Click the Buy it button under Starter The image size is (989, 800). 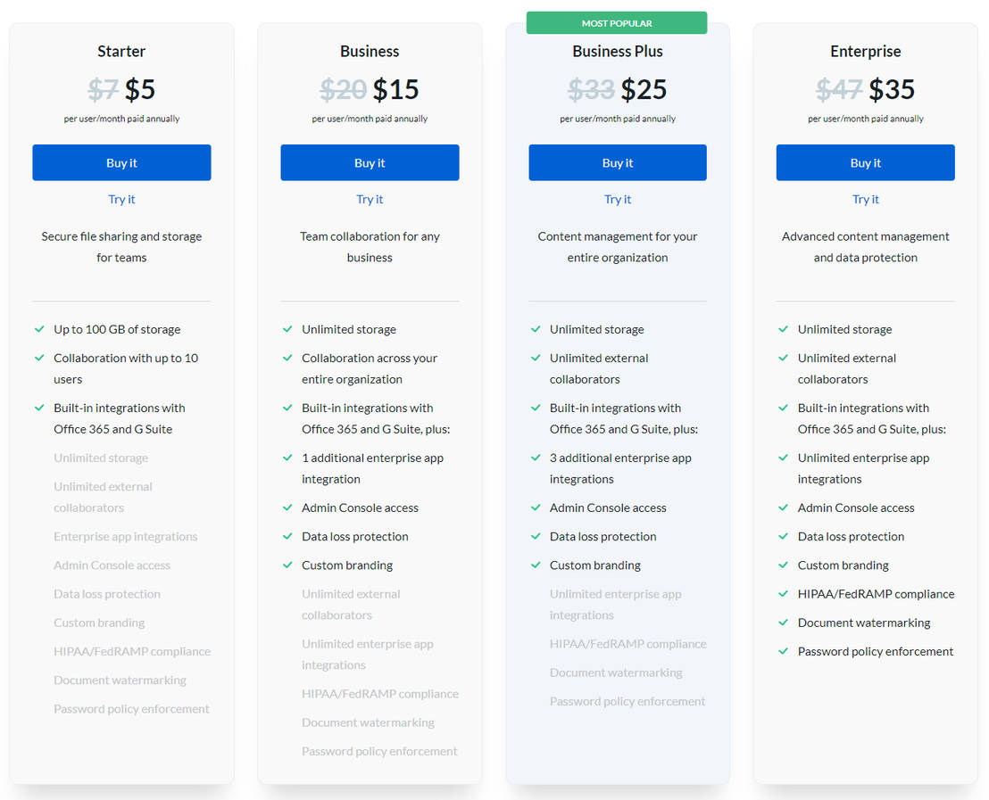(121, 162)
